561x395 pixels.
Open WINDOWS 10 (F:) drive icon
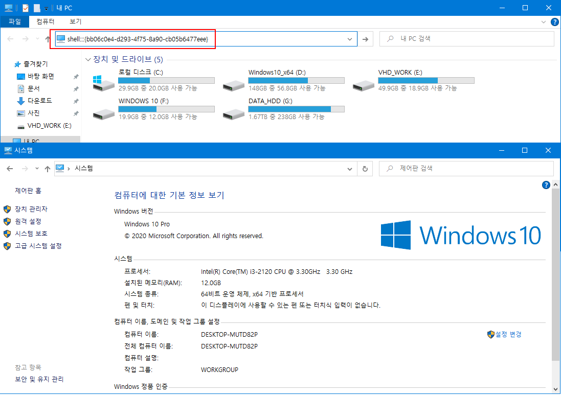click(103, 114)
